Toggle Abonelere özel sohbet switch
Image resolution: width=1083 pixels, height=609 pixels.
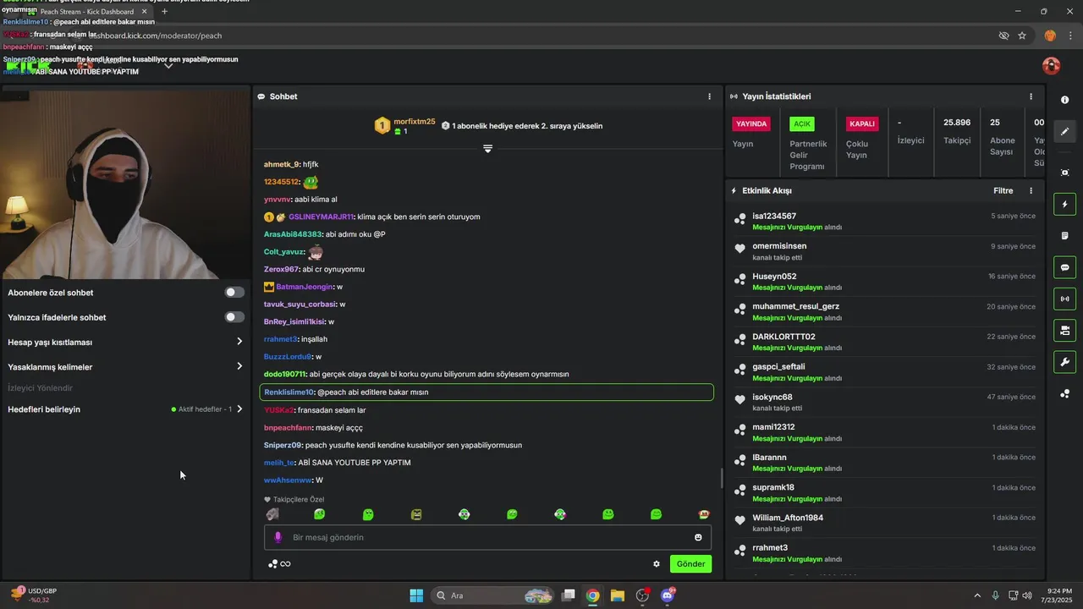click(234, 292)
